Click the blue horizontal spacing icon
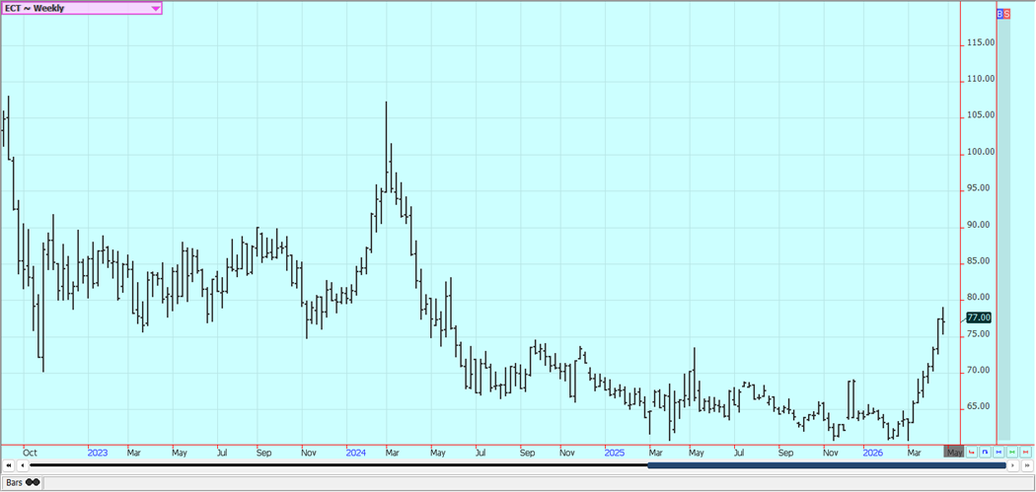The height and width of the screenshot is (492, 1036). (x=999, y=453)
